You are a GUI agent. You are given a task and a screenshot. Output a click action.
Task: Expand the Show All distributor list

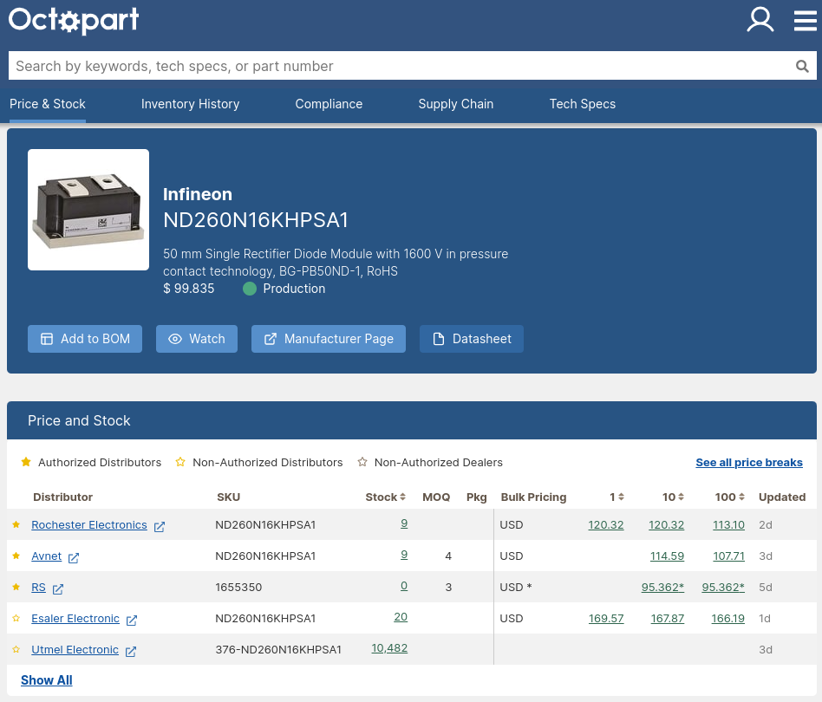coord(46,679)
